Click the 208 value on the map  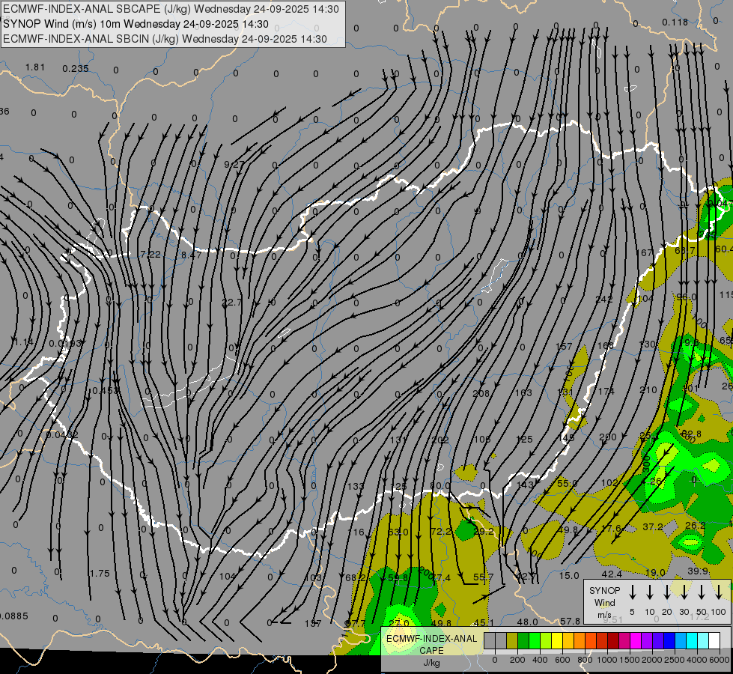[x=481, y=393]
